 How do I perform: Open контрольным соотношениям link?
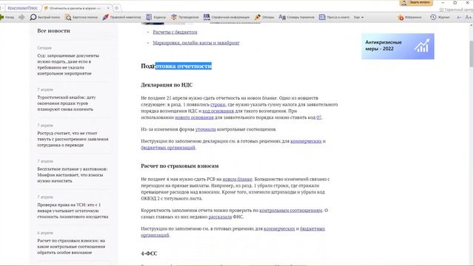(x=290, y=210)
